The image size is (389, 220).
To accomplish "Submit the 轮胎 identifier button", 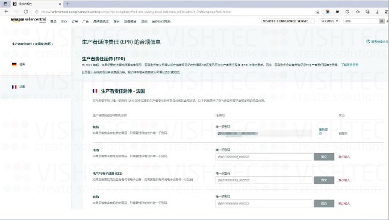I will 324,203.
